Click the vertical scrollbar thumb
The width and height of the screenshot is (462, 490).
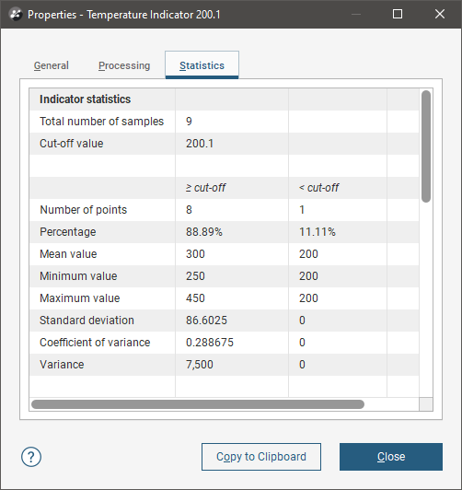click(426, 146)
